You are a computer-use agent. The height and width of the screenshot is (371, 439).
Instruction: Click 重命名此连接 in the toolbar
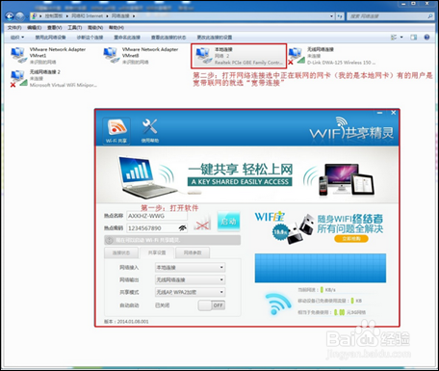[127, 38]
